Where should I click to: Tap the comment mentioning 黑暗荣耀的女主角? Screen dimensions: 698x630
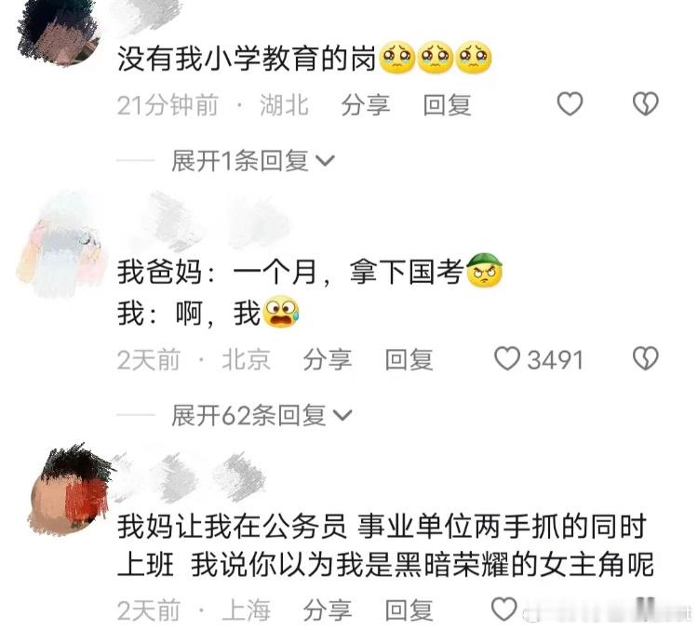(385, 546)
